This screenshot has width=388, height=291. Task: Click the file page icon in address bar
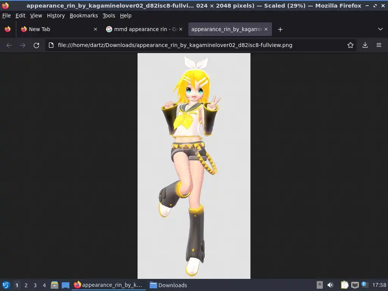coord(51,45)
